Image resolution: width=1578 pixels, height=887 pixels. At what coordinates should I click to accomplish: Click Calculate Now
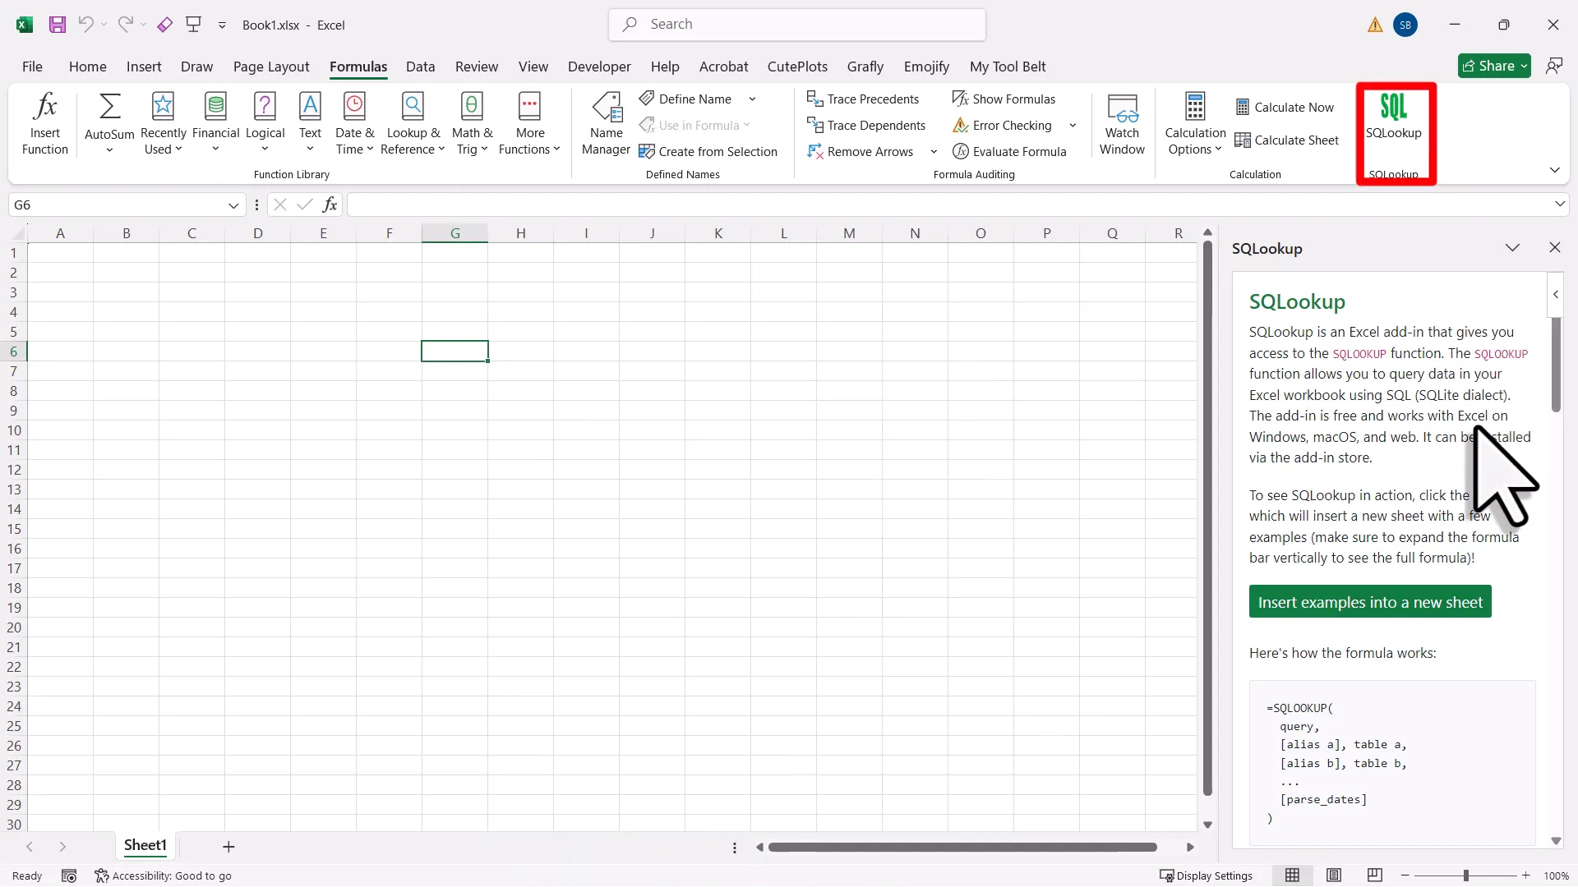pos(1285,107)
